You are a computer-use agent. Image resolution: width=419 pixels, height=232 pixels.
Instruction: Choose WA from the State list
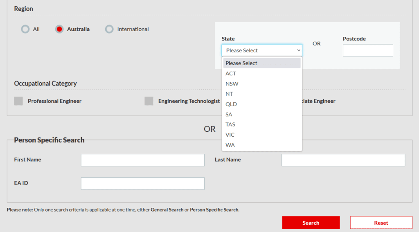tap(262, 145)
